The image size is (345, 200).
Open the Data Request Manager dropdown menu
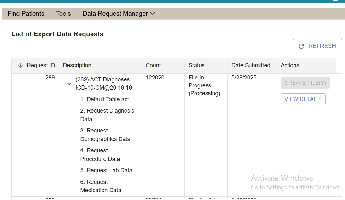119,14
